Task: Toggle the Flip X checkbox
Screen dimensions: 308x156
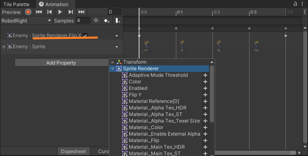Action: coord(85,36)
